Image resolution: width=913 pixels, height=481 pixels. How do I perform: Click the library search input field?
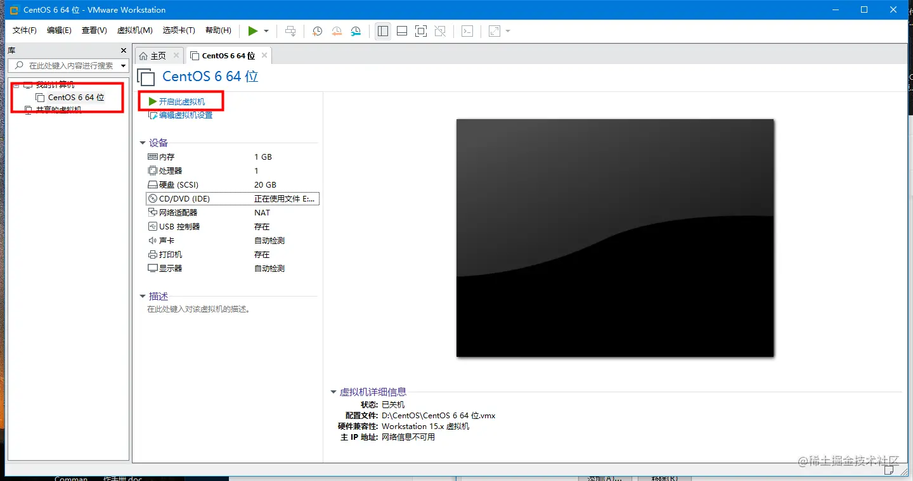(x=70, y=65)
